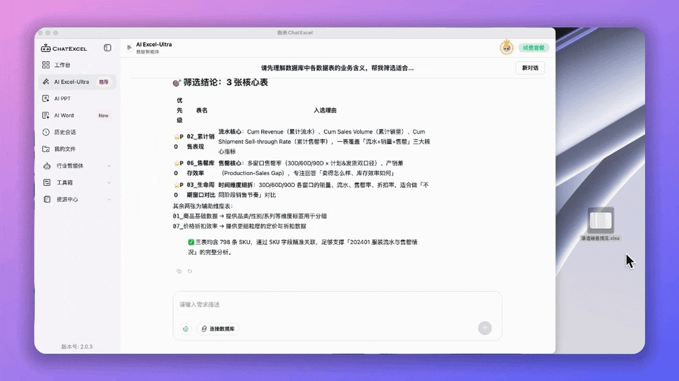The width and height of the screenshot is (679, 381).
Task: Start a 新对话 new conversation
Action: pos(530,68)
